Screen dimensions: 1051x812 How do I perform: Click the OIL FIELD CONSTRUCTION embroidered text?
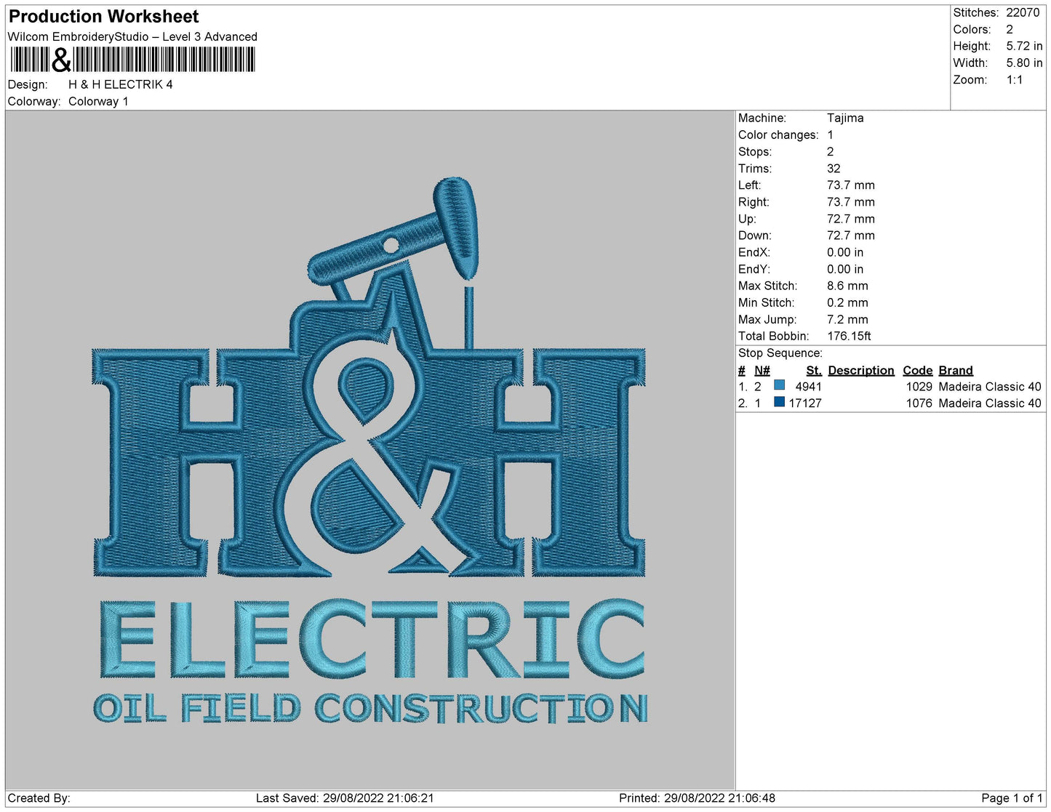coord(370,708)
